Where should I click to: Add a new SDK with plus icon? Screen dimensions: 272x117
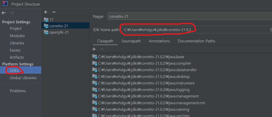pos(46,12)
